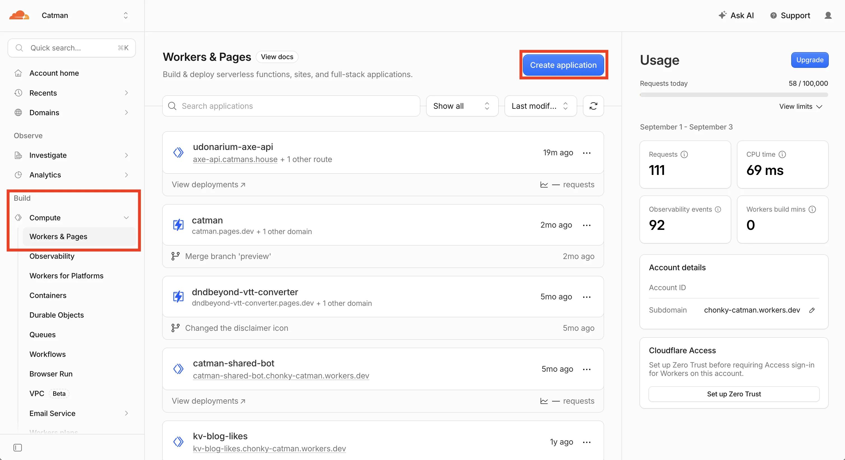This screenshot has width=845, height=460.
Task: Open more options for catman-shared-bot
Action: (x=586, y=369)
